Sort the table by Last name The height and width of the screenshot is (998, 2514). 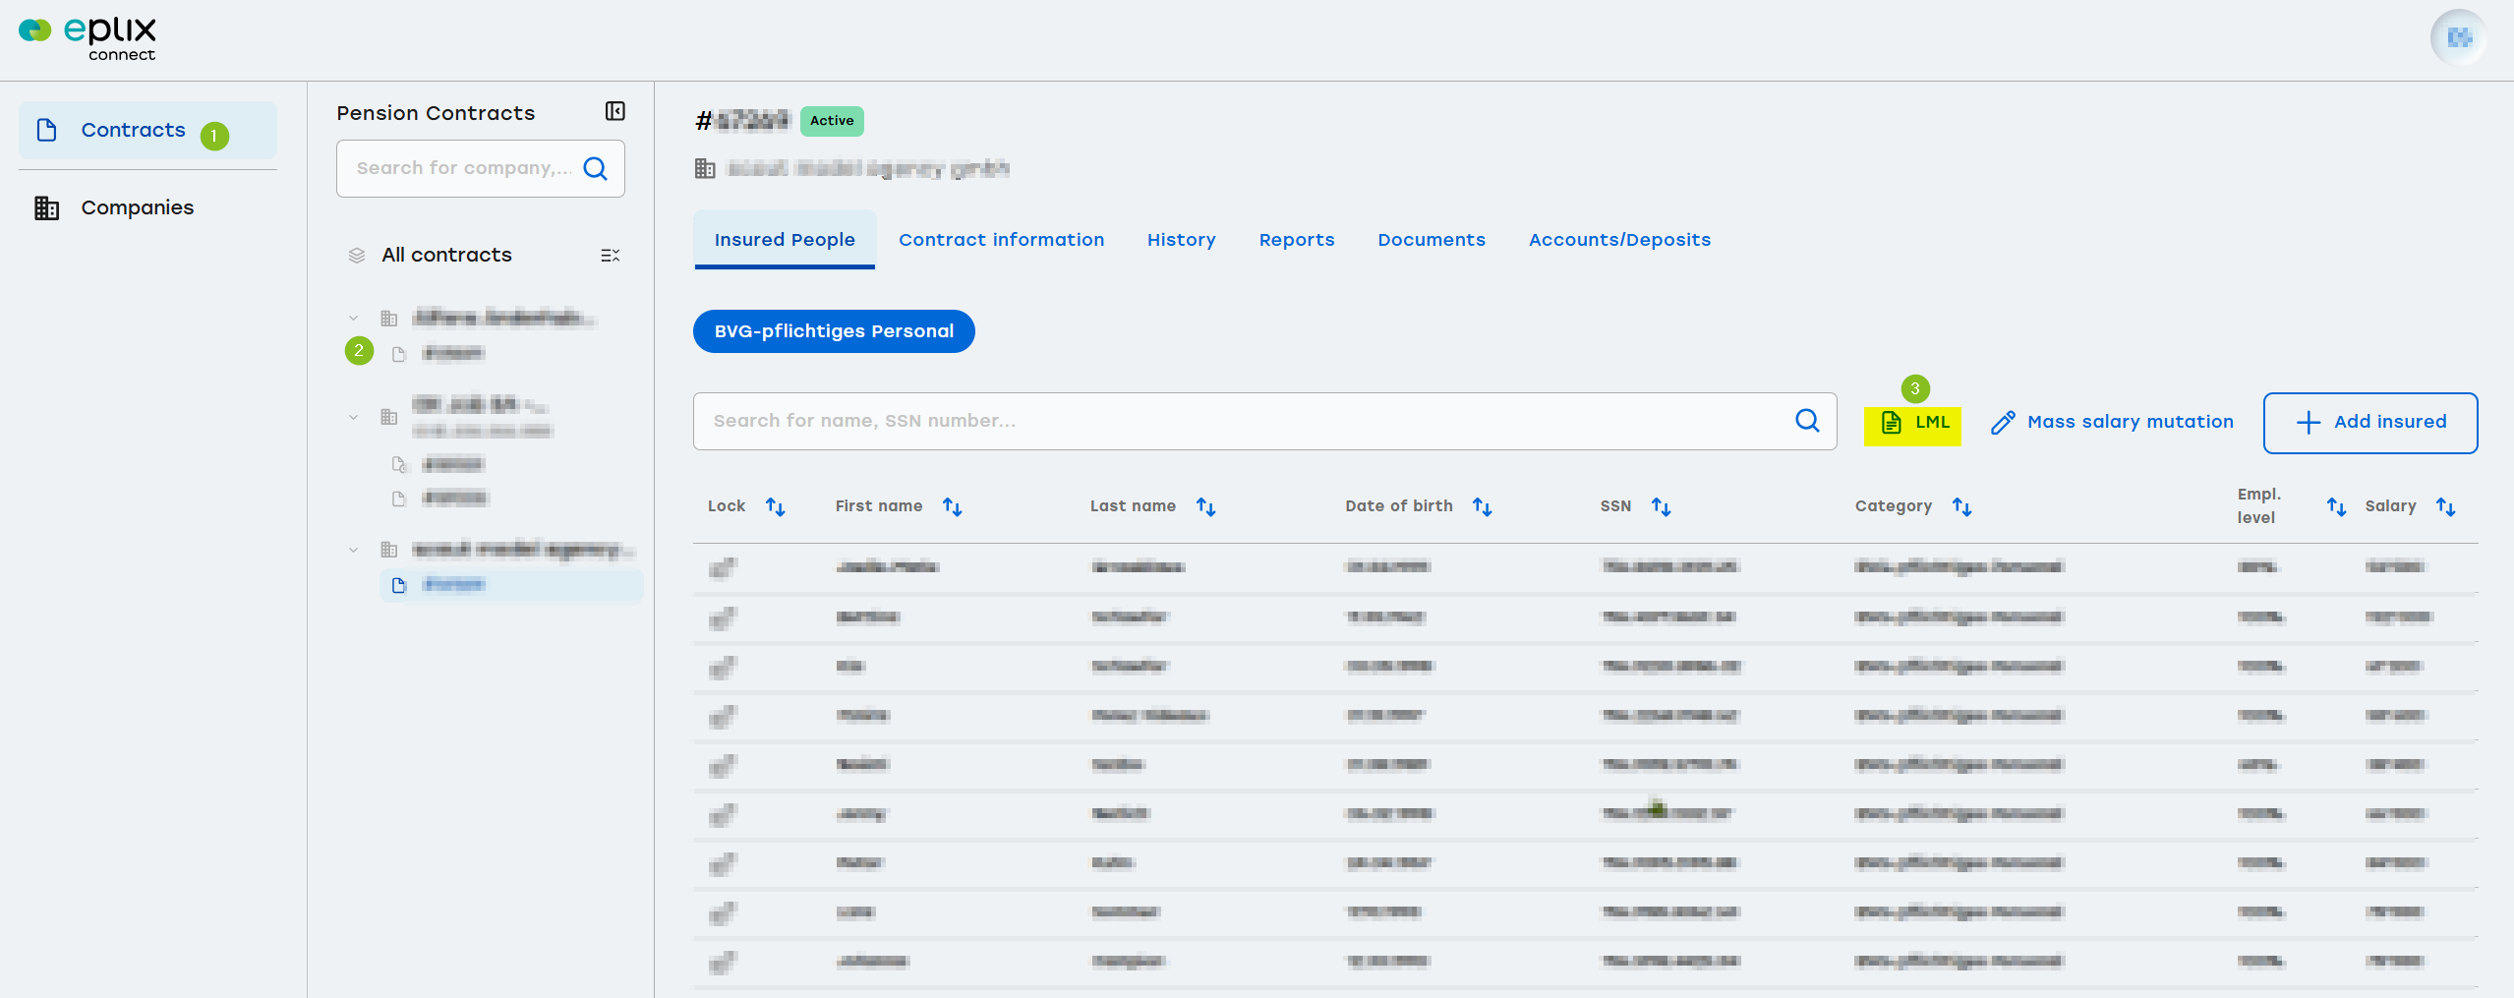coord(1206,506)
